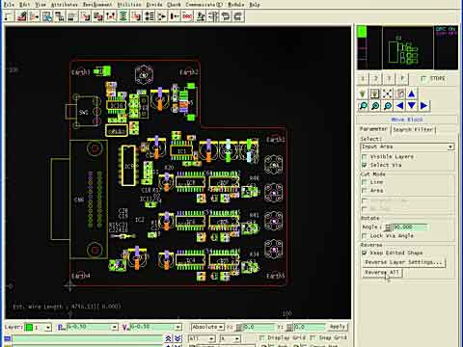Click the green Layer color swatch
The image size is (463, 347).
point(29,328)
